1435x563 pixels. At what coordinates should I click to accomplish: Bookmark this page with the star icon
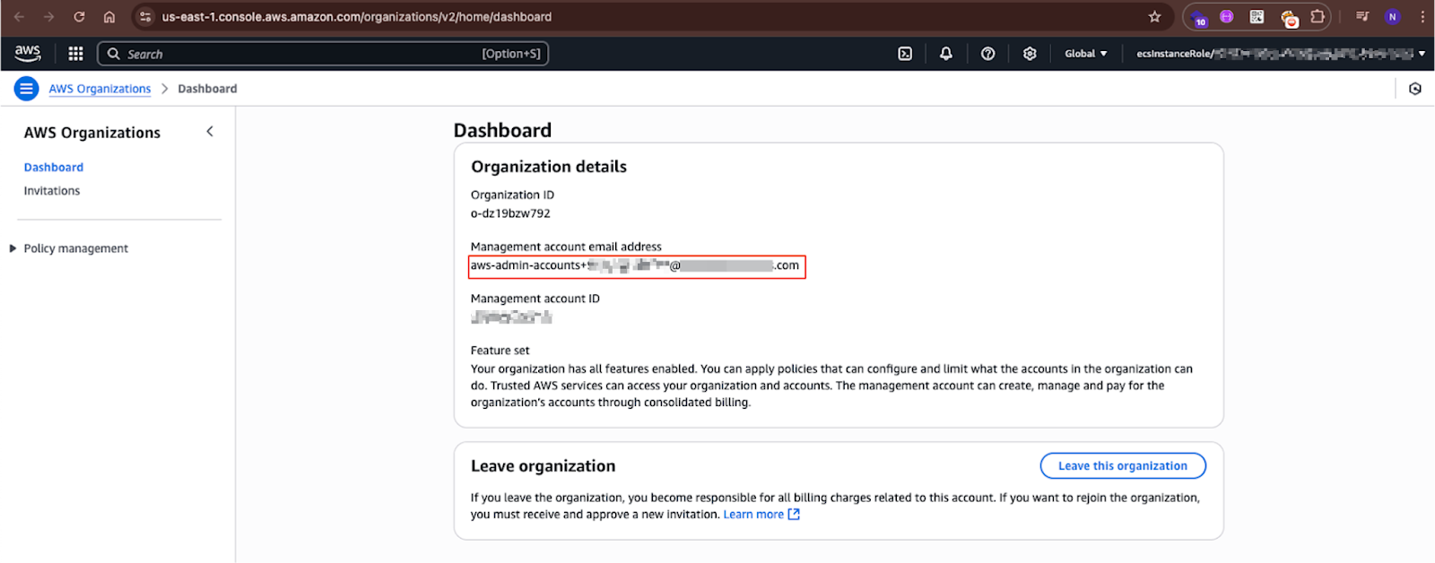1154,17
